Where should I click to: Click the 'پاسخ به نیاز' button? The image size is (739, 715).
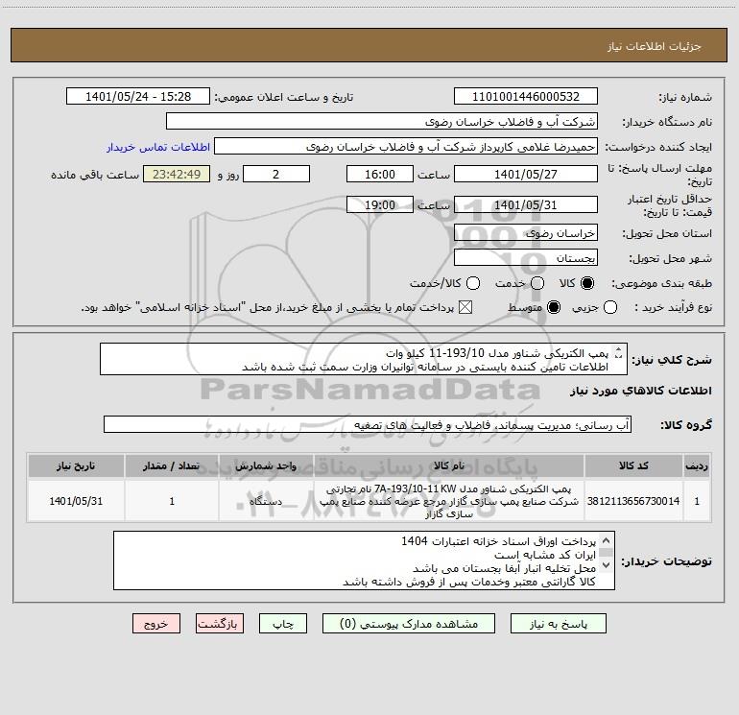coord(558,624)
